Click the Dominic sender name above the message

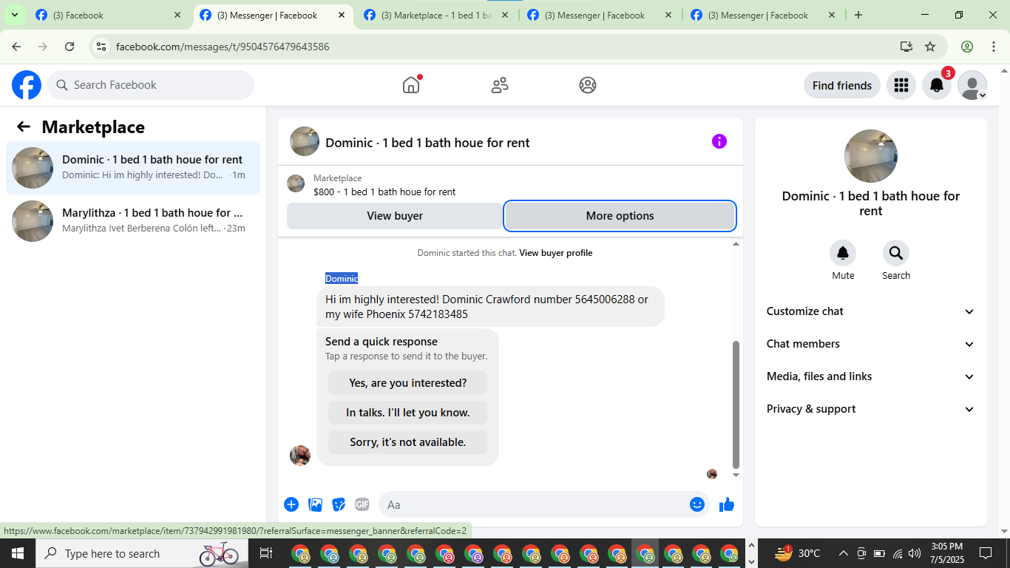tap(342, 278)
